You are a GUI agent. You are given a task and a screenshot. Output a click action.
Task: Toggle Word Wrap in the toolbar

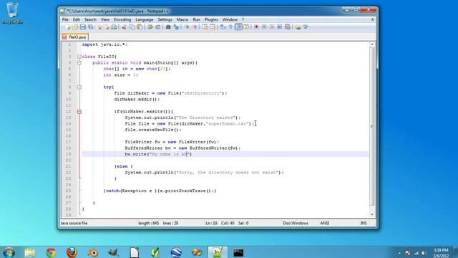pyautogui.click(x=223, y=27)
